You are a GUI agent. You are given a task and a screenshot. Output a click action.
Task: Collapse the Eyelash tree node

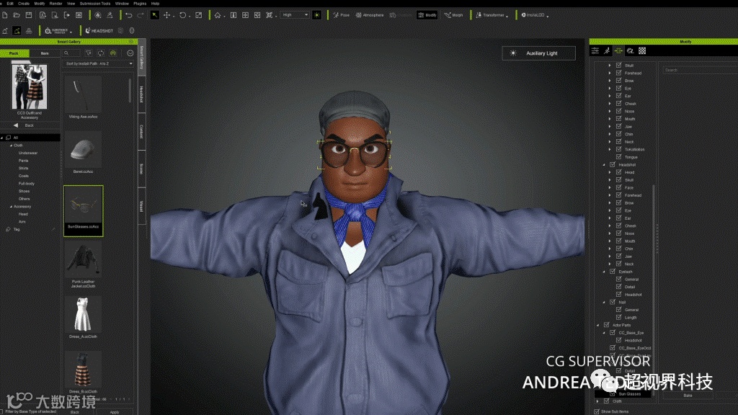(x=604, y=272)
